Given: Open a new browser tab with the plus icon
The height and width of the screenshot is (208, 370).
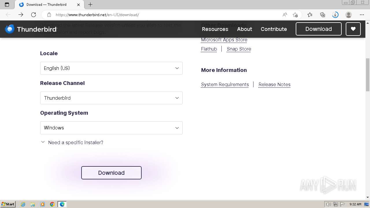Looking at the screenshot, I should click(90, 5).
